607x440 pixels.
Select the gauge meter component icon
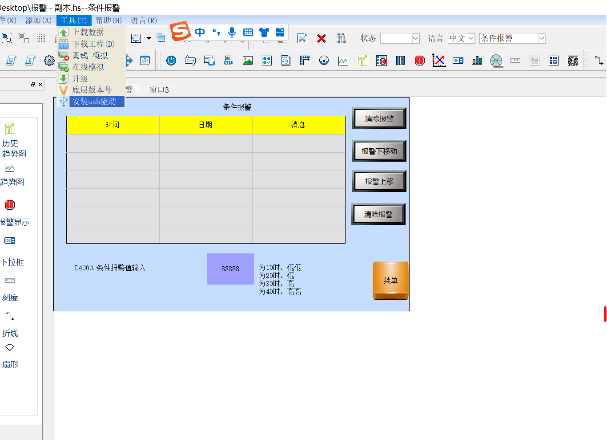[x=324, y=61]
